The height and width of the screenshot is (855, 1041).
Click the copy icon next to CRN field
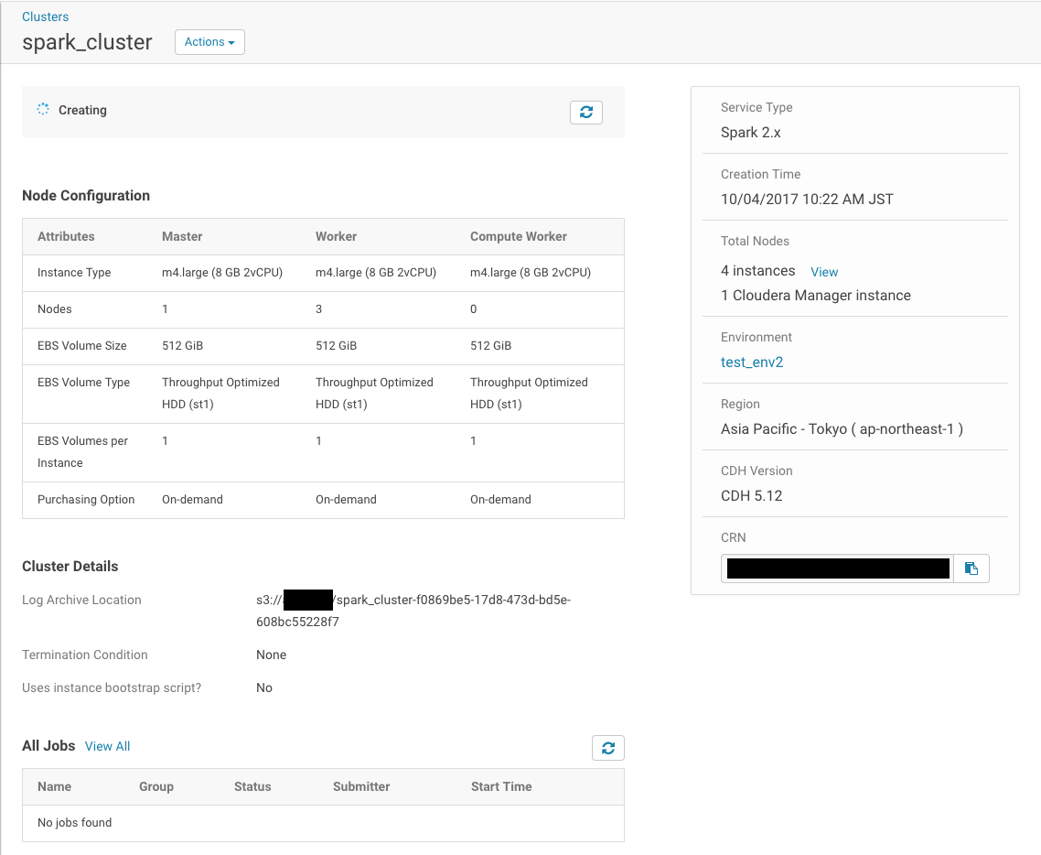(x=971, y=568)
